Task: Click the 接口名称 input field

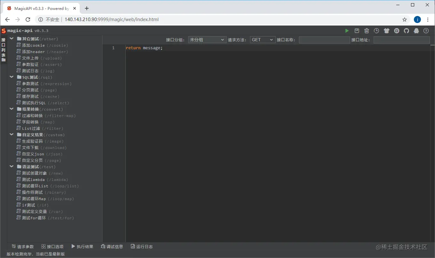Action: (x=324, y=40)
